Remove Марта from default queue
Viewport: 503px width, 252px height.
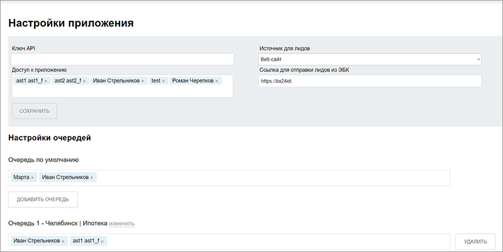[33, 178]
